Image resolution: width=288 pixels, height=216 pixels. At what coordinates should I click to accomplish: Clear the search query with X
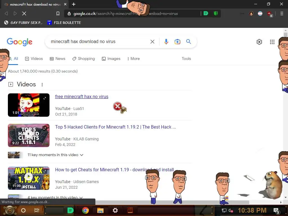tap(152, 42)
